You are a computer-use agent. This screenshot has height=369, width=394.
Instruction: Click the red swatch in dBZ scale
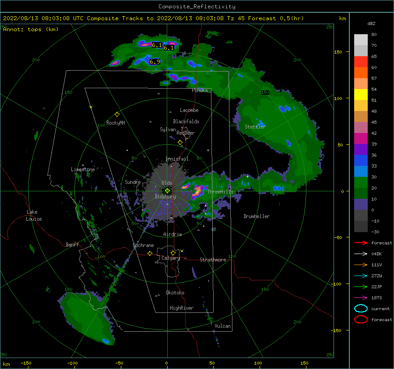pyautogui.click(x=361, y=62)
